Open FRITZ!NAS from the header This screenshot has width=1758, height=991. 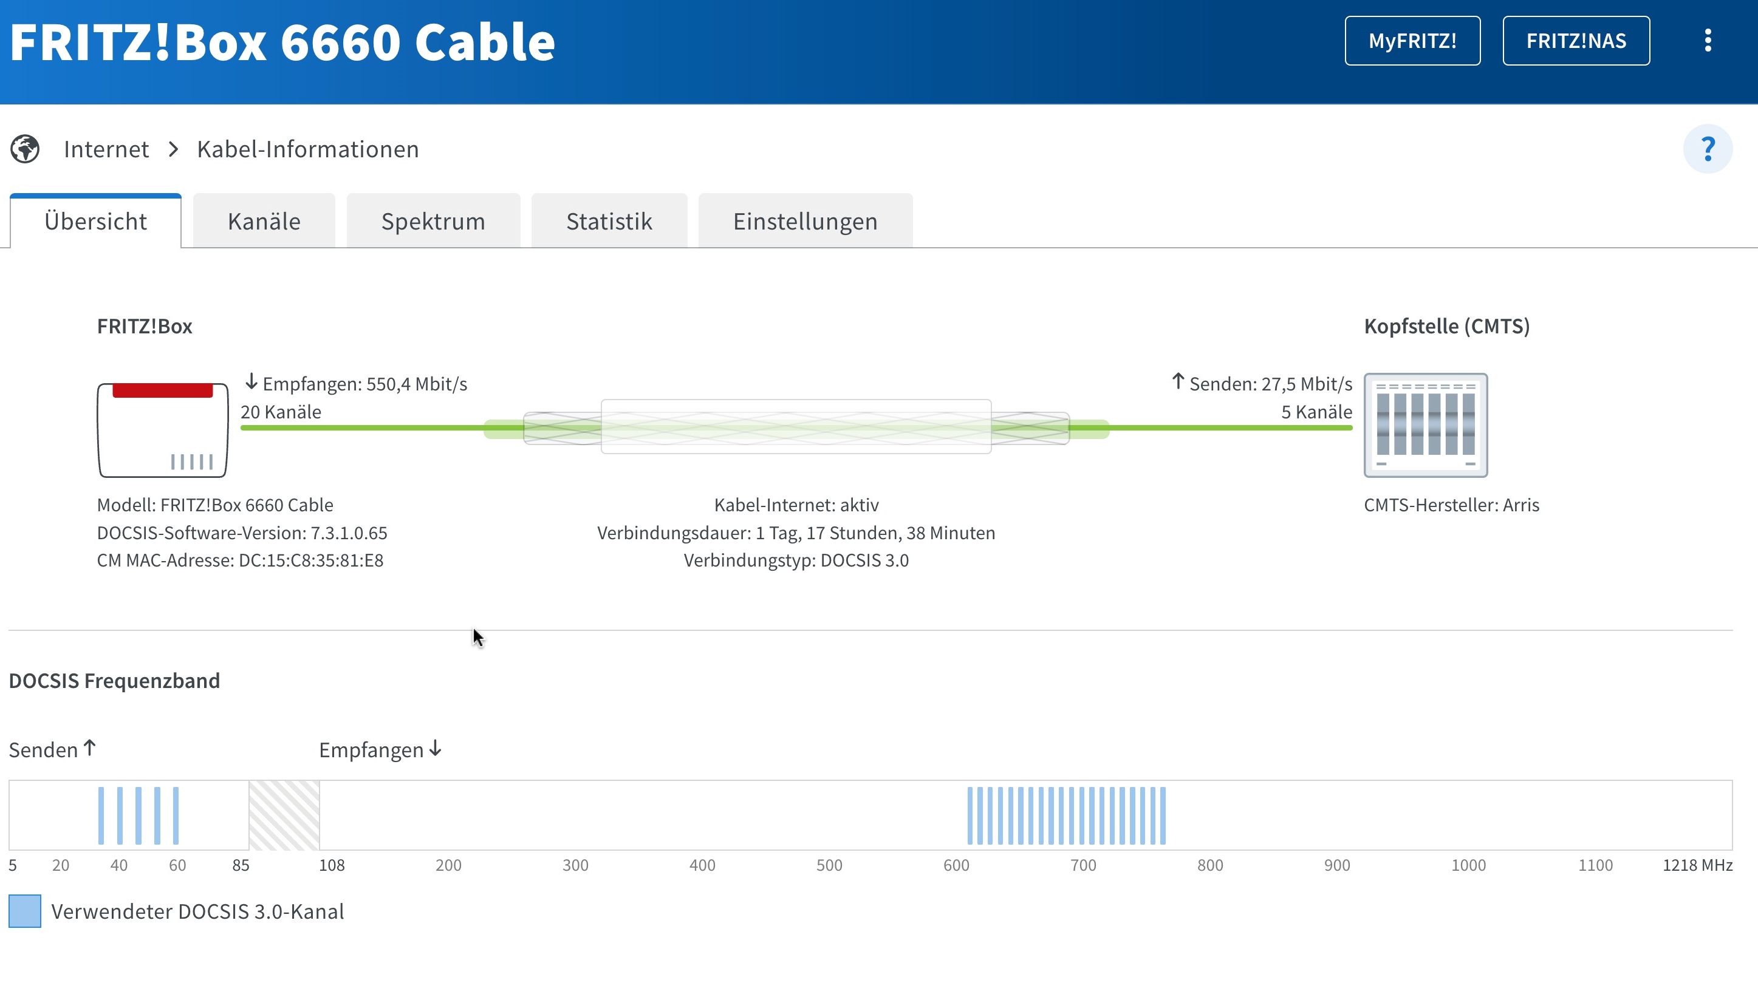1576,40
